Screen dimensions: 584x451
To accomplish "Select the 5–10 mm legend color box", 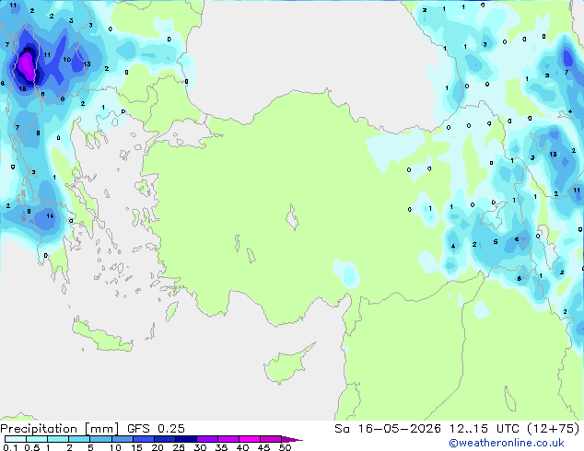I will (100, 439).
